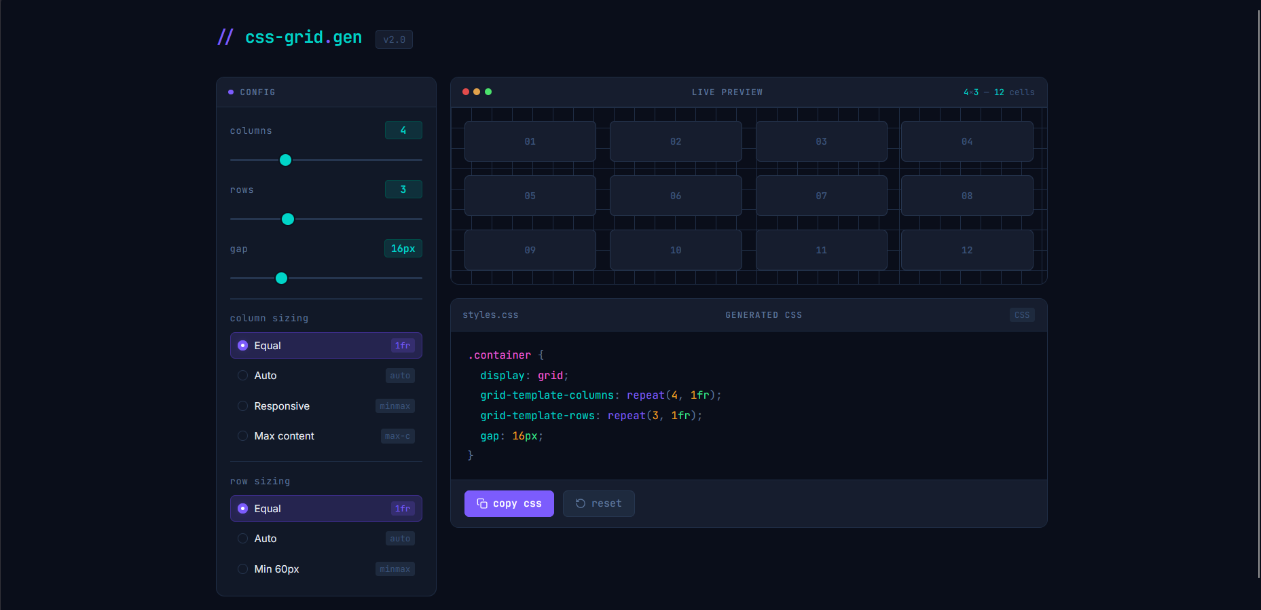The width and height of the screenshot is (1261, 610).
Task: Click preview grid cell 11
Action: pyautogui.click(x=822, y=250)
